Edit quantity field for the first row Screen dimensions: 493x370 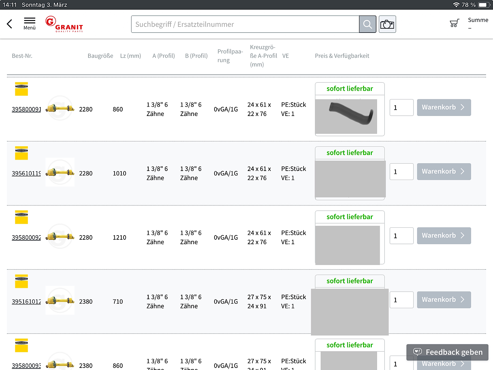coord(401,108)
